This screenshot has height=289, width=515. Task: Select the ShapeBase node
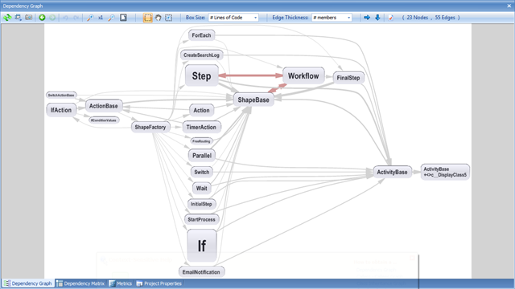(x=253, y=100)
